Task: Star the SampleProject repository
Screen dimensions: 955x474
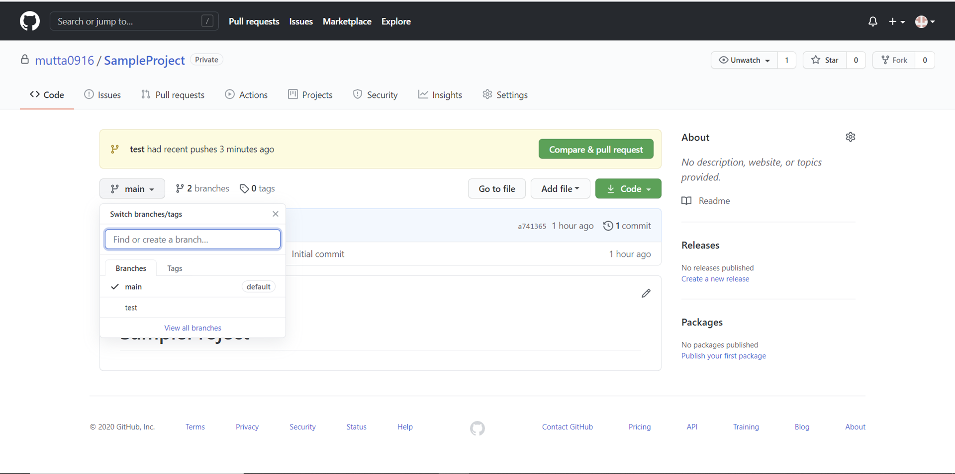Action: (x=825, y=60)
